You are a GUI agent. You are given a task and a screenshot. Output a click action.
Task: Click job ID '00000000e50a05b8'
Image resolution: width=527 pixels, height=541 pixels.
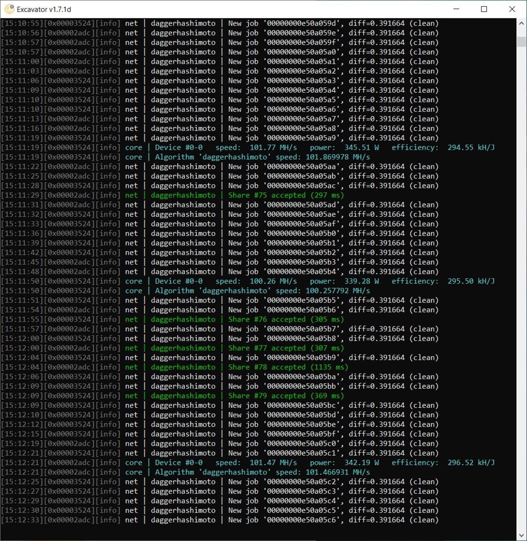point(301,338)
